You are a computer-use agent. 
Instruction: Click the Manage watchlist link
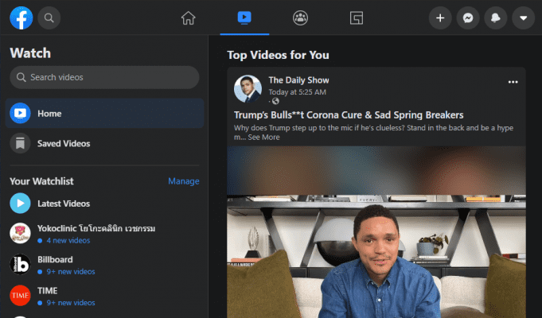(x=184, y=181)
